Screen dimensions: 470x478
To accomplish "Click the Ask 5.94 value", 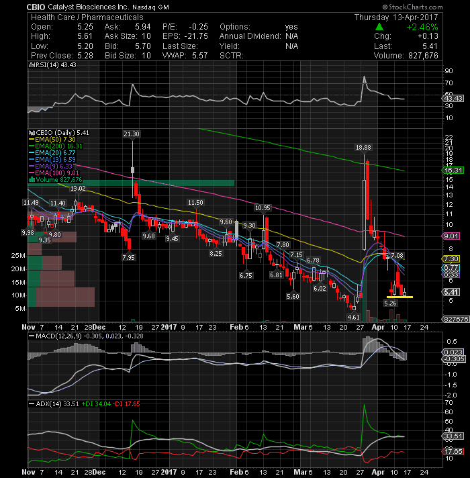I will (x=142, y=27).
